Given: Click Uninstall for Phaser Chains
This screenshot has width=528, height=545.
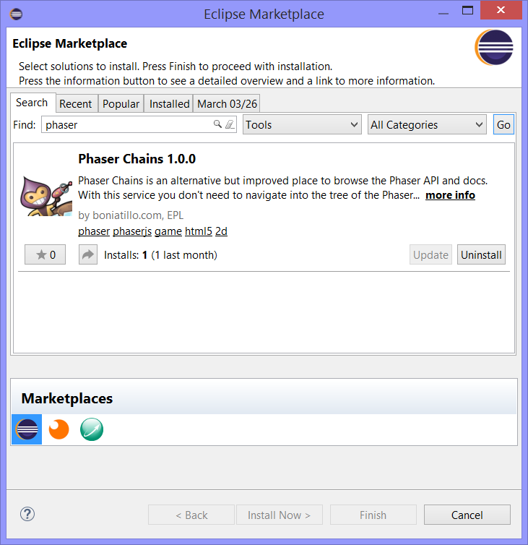Looking at the screenshot, I should [481, 254].
